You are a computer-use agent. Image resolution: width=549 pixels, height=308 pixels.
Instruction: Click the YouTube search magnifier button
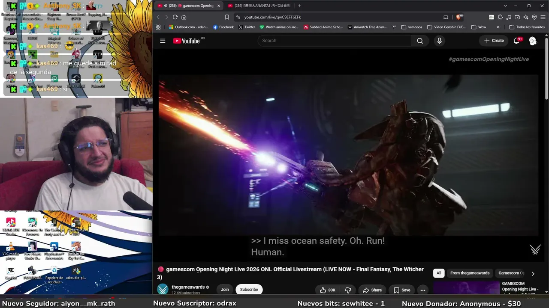[420, 41]
